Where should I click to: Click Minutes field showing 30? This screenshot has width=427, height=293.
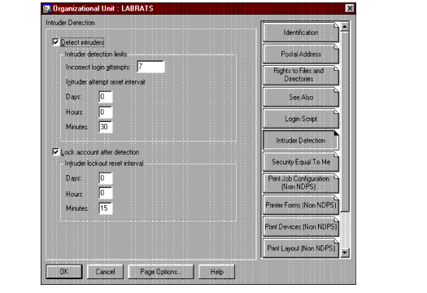(x=106, y=127)
